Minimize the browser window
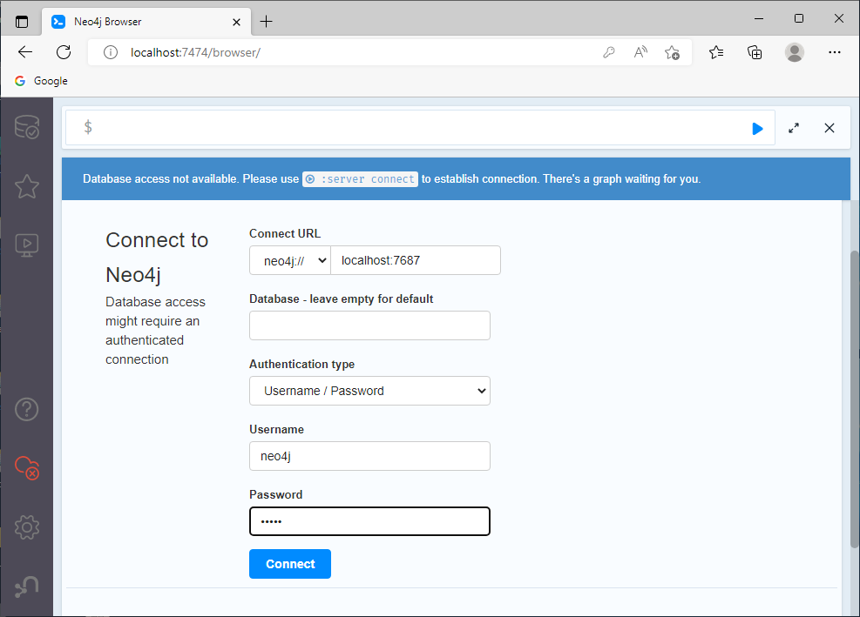The width and height of the screenshot is (860, 617). (x=759, y=18)
